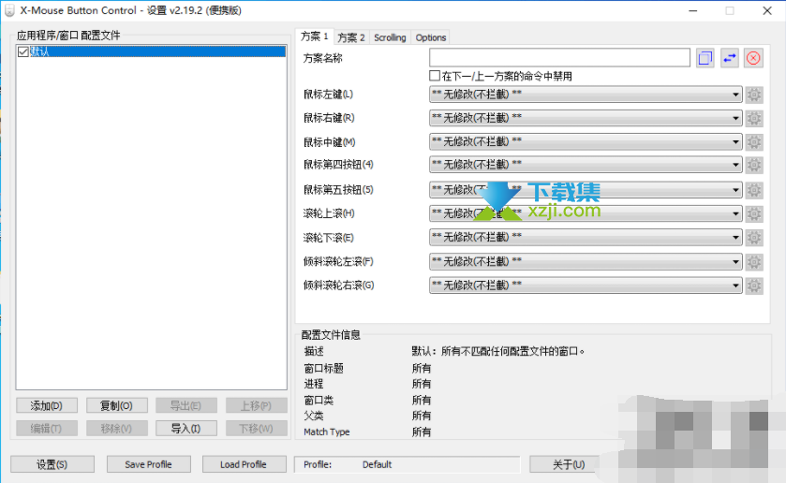Open gear settings for 滚轮下滚(E)
Screen dimensions: 786x483
pyautogui.click(x=754, y=238)
